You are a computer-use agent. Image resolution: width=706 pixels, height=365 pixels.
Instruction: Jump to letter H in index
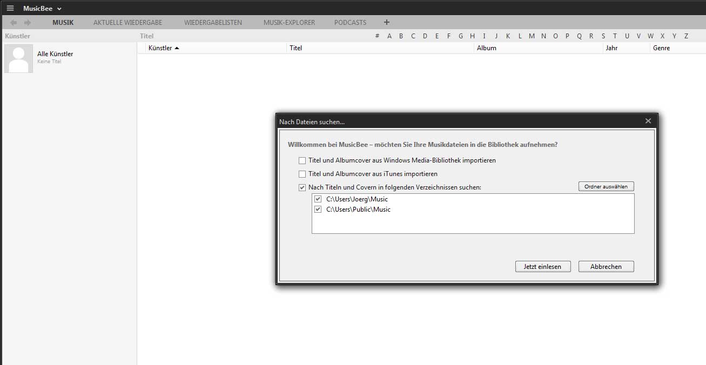click(x=472, y=36)
